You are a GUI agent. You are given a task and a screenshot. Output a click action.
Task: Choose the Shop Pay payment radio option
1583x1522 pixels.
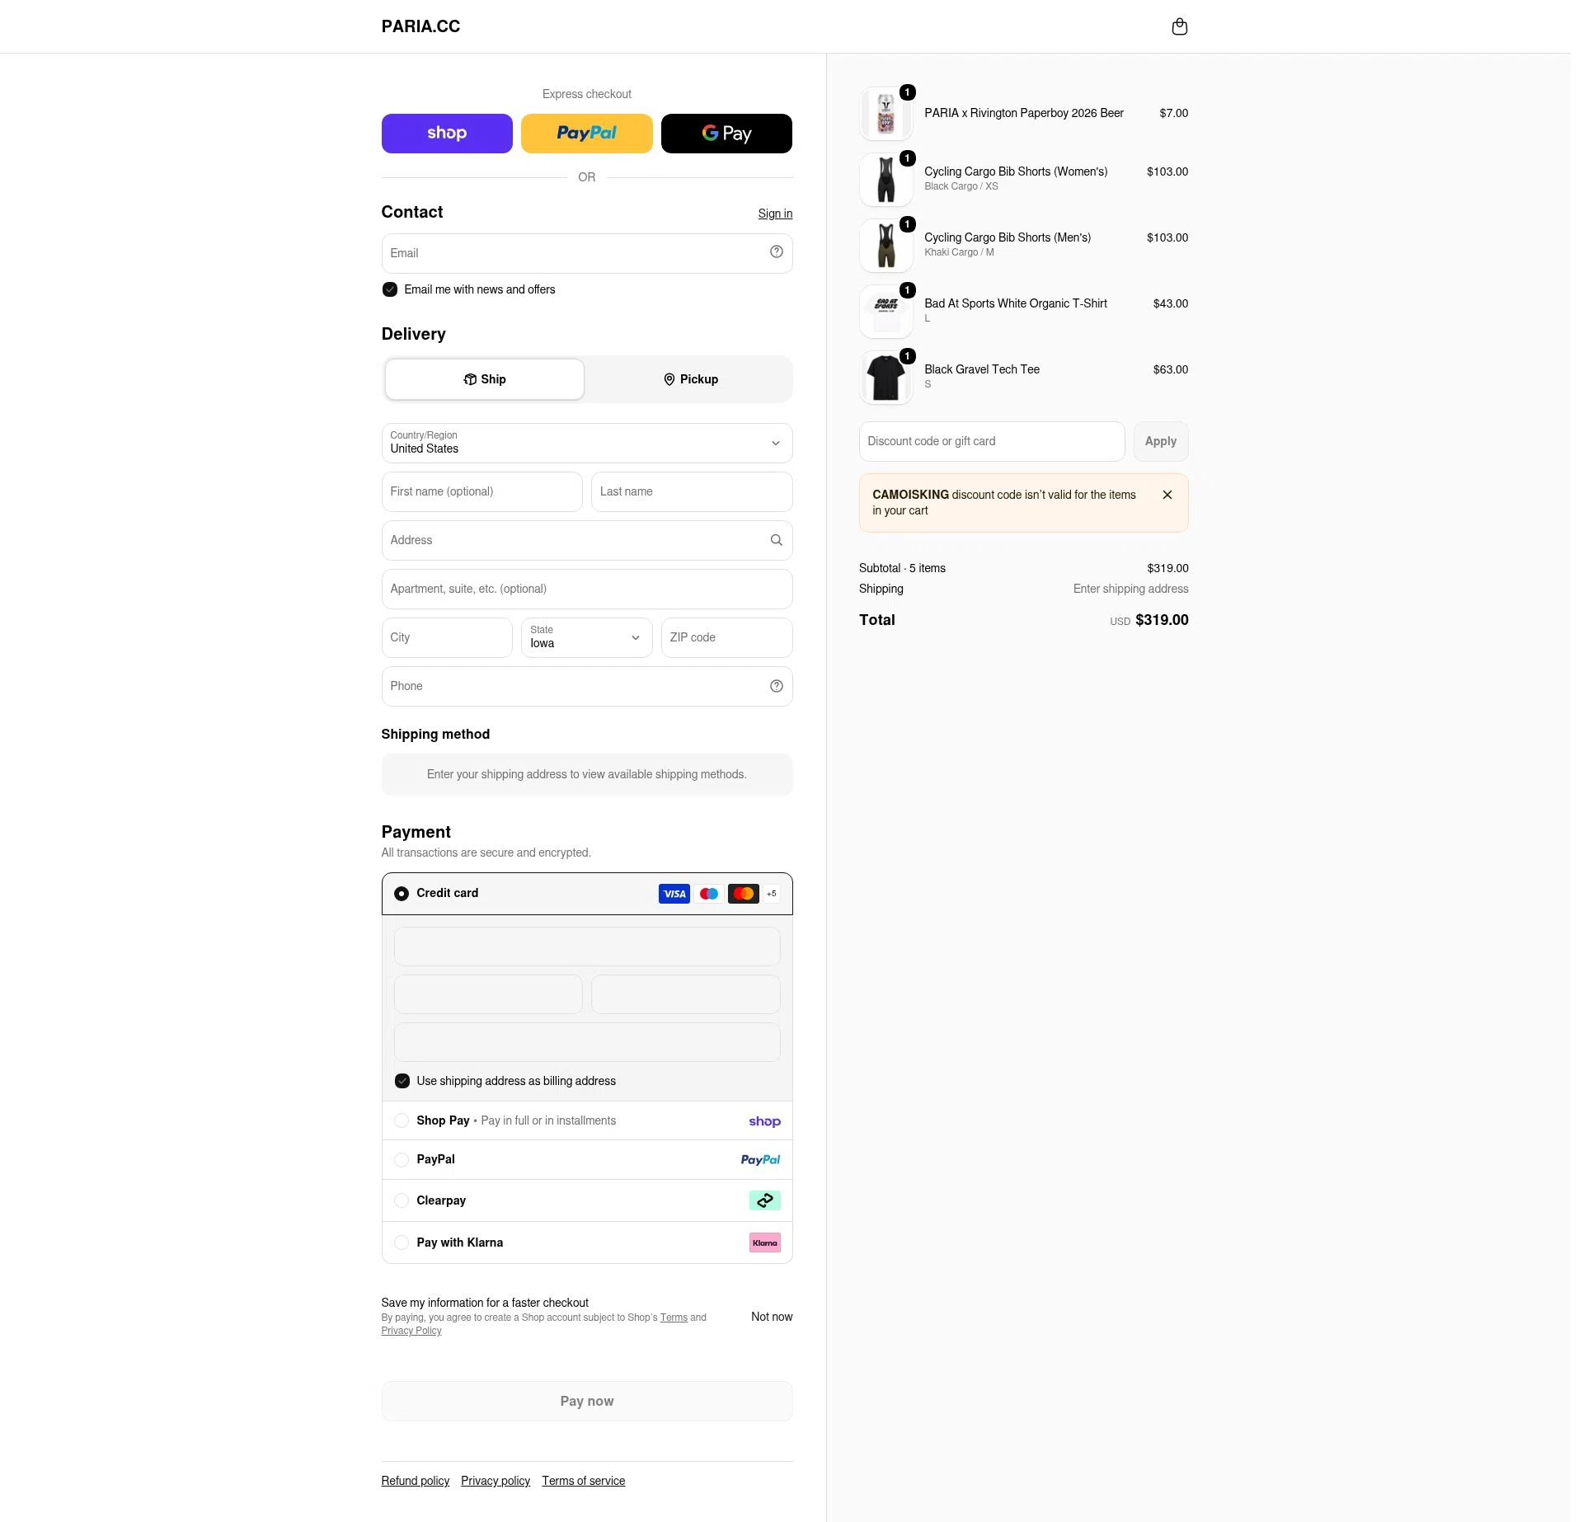coord(402,1120)
